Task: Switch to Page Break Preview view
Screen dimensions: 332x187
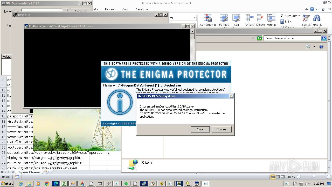Action: [283, 177]
